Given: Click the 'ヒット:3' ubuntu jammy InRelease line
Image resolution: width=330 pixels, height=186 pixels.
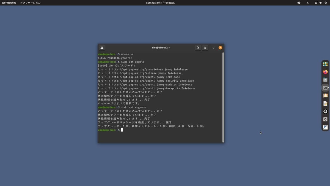Looking at the screenshot, I should (139, 77).
